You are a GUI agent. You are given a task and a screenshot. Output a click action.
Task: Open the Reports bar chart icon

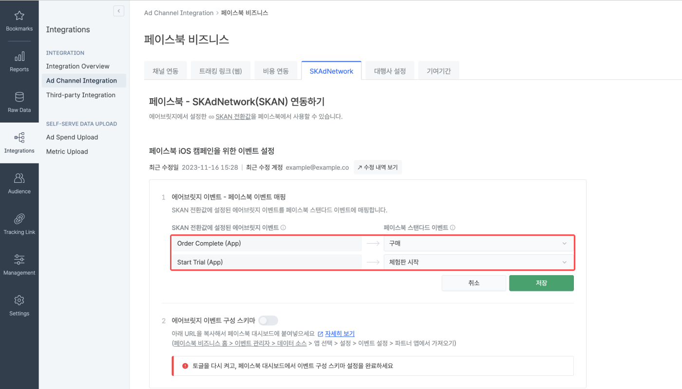[19, 56]
